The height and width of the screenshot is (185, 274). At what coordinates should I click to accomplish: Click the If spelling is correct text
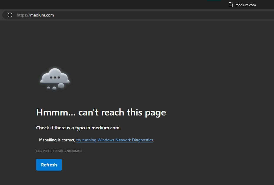[x=57, y=140]
